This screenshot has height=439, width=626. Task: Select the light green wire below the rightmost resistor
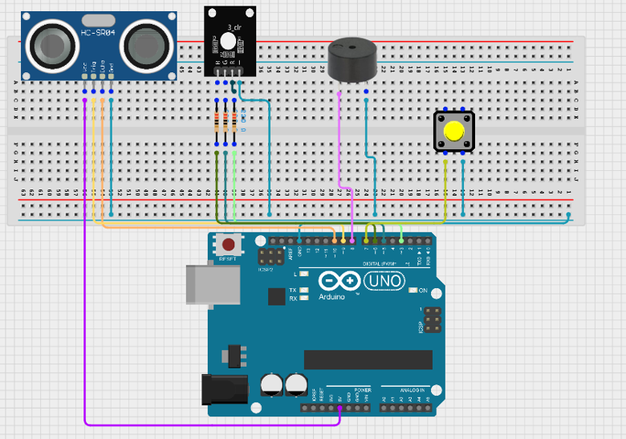[x=234, y=188]
